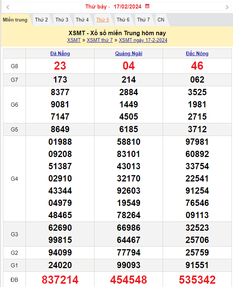Select the highlighted Thứ 5 tab
The width and height of the screenshot is (233, 287).
pyautogui.click(x=103, y=20)
